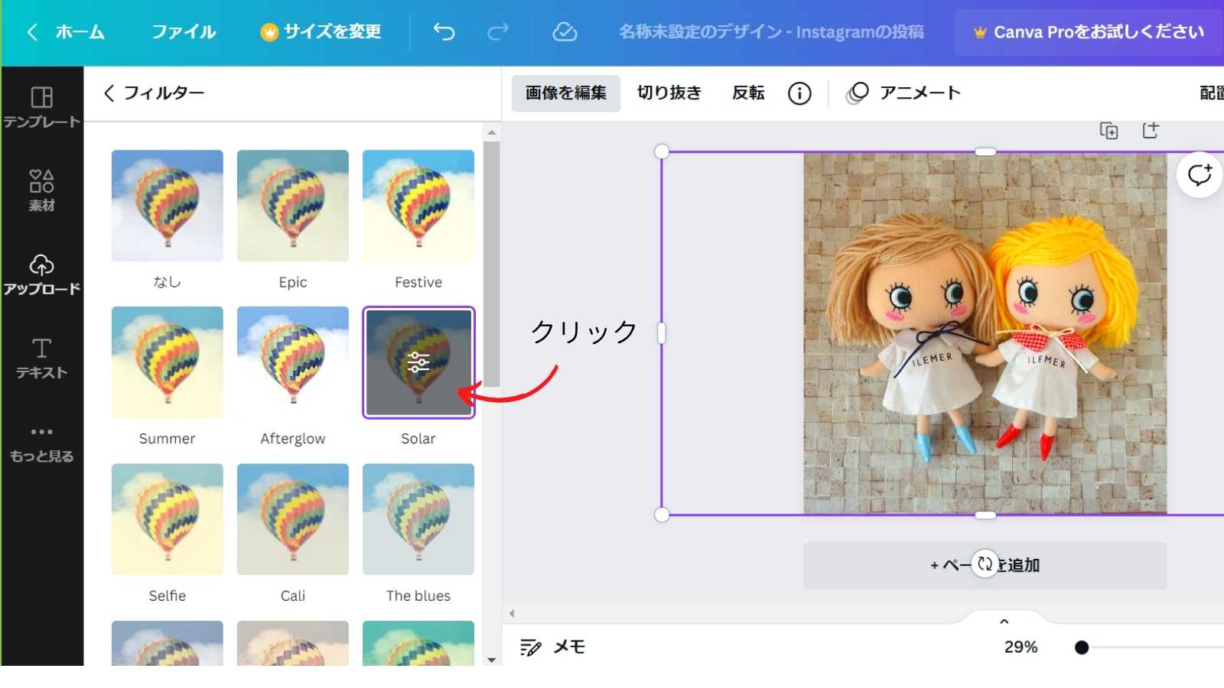Apply the Afterglow filter
This screenshot has width=1224, height=688.
[293, 362]
